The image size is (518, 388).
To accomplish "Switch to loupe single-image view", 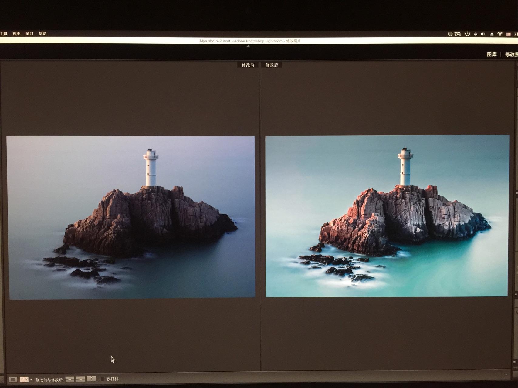I will tap(13, 379).
